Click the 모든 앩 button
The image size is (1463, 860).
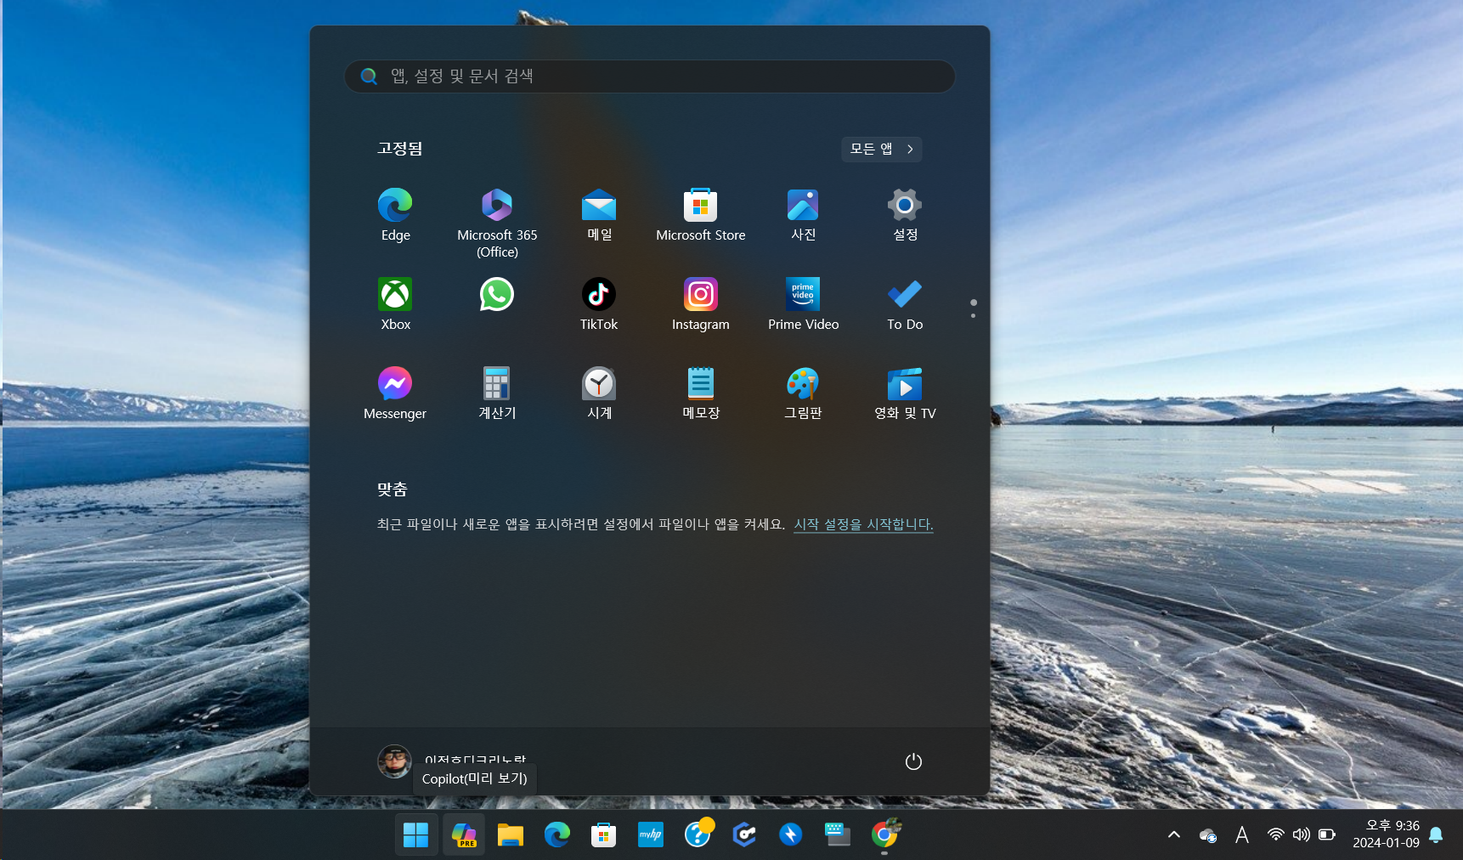coord(882,149)
